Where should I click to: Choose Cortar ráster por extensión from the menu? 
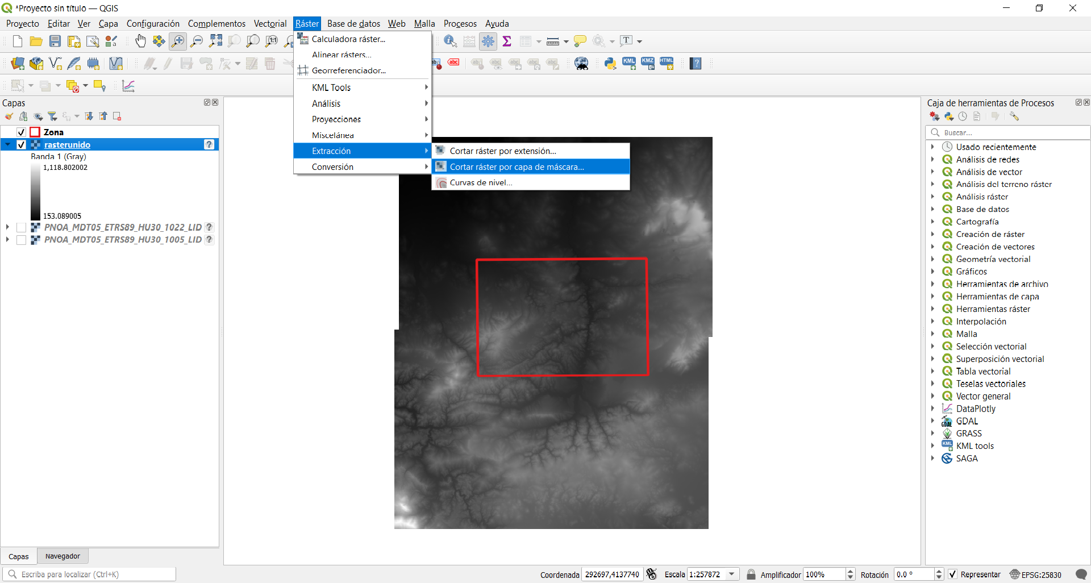(502, 150)
